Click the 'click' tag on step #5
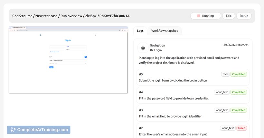The image size is (264, 138). coord(225,74)
